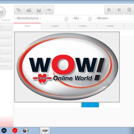Screen dimensions: 134x134
Task: Open the crossed wrench tools icon
Action: point(109,10)
